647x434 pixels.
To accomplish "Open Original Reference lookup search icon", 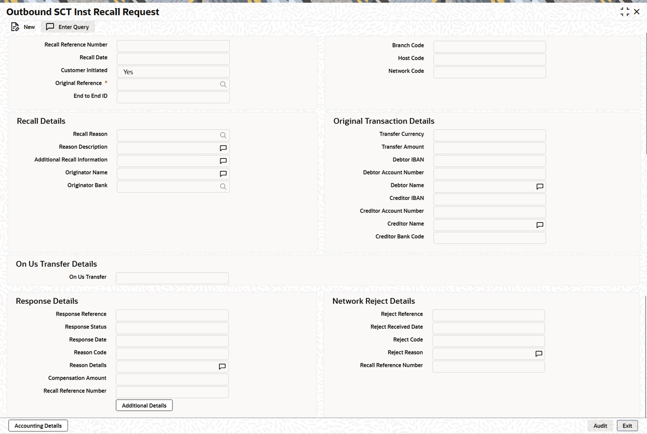I will [223, 85].
